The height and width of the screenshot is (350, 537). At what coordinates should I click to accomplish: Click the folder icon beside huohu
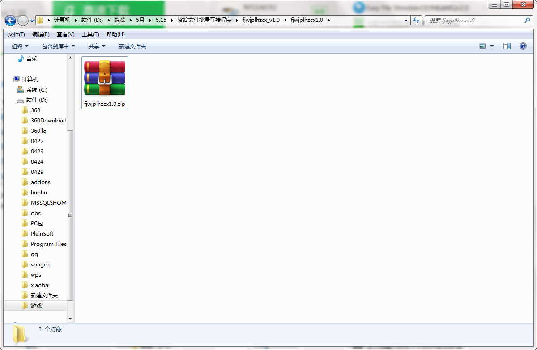[x=25, y=192]
